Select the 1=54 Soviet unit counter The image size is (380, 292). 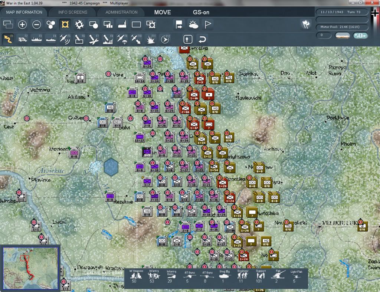[x=214, y=167]
